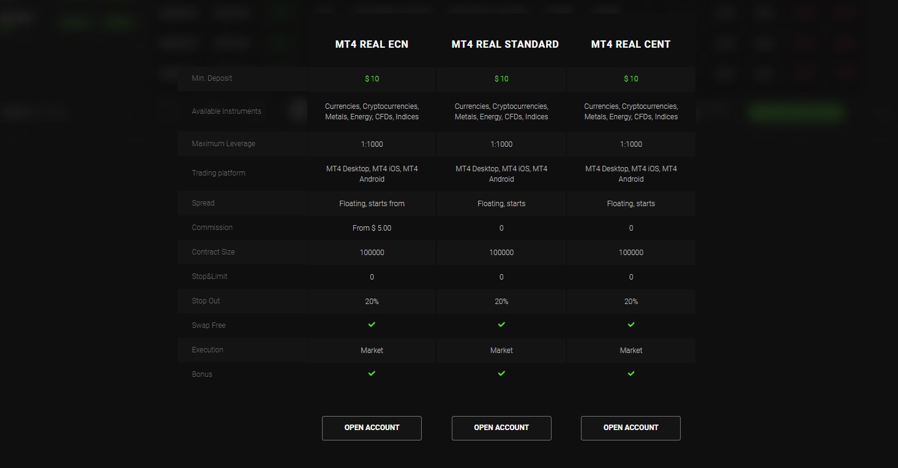Click the 100000 contract size for MT4 Real Cent
898x468 pixels.
coord(631,253)
